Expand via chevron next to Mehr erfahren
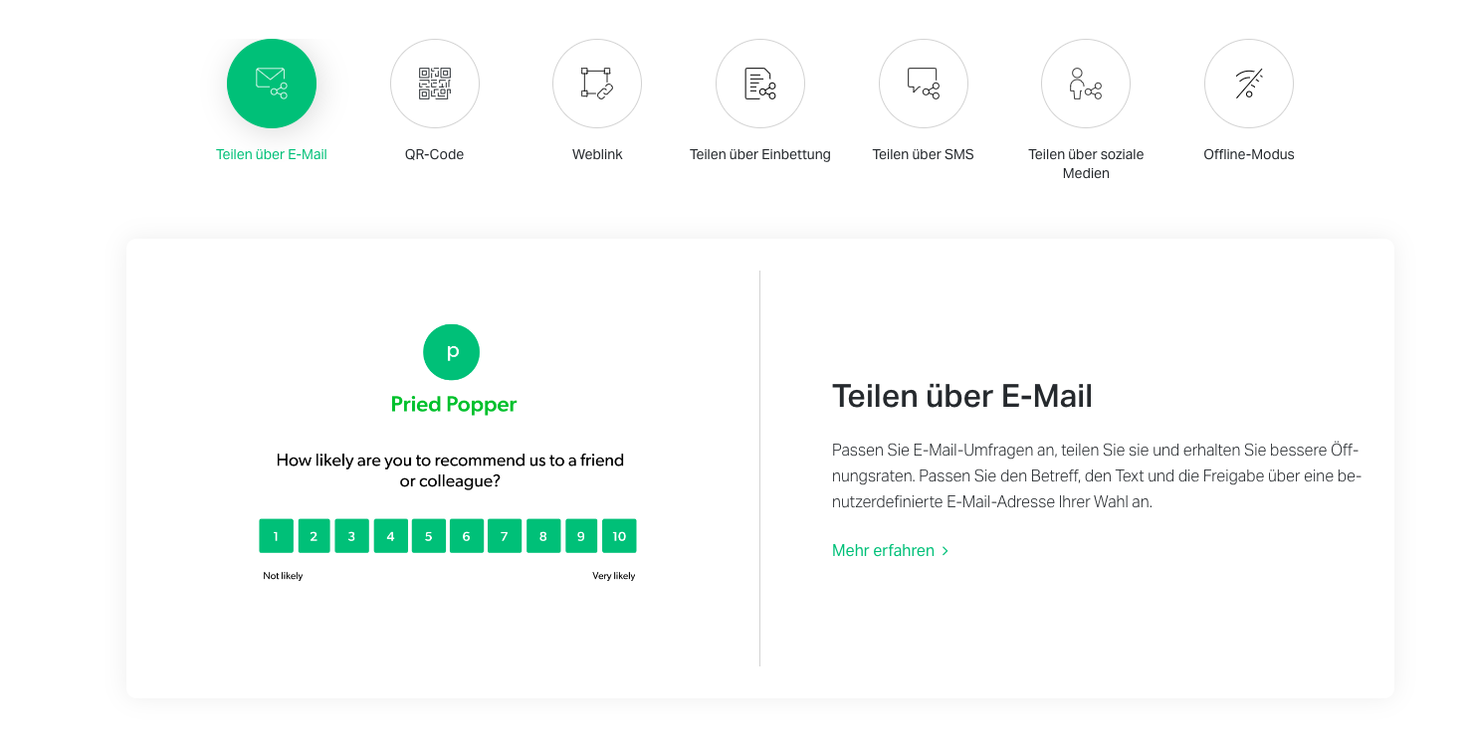 (x=946, y=551)
